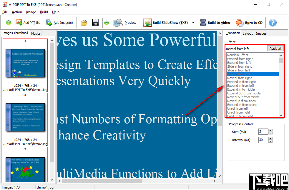Open the Action menu
Image resolution: width=289 pixels, height=190 pixels.
point(16,12)
